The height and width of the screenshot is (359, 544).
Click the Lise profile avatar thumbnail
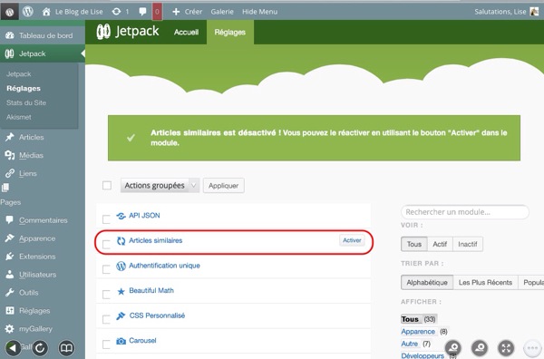point(534,12)
